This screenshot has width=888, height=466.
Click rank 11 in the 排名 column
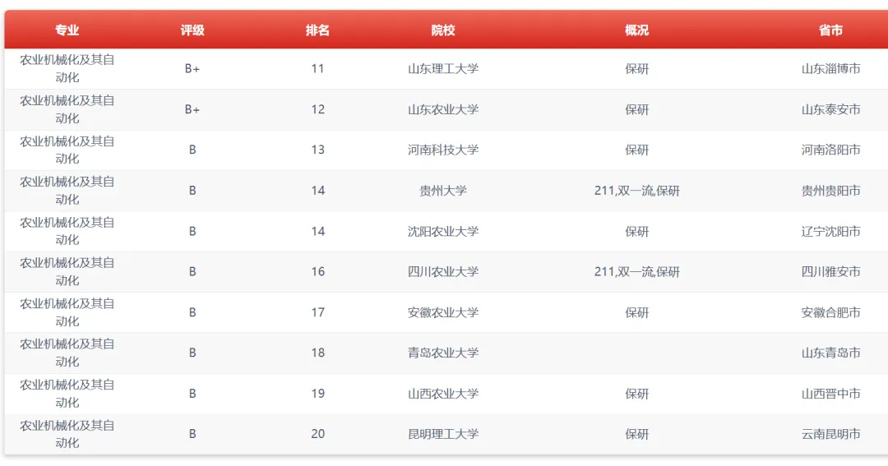[x=317, y=68]
